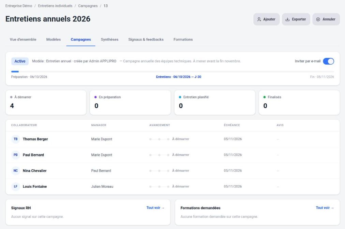Image resolution: width=345 pixels, height=229 pixels.
Task: Open Tout voir link in Signaux RH
Action: point(155,208)
